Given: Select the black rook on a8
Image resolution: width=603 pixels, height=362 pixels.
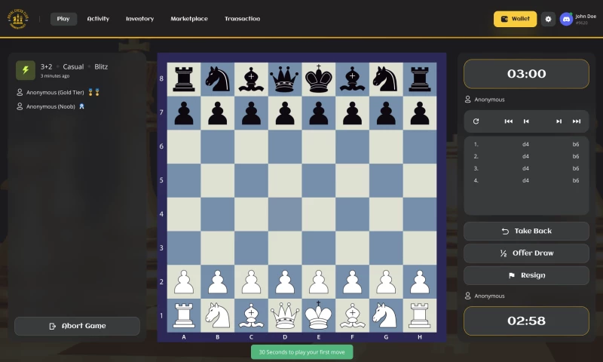Looking at the screenshot, I should (x=184, y=79).
